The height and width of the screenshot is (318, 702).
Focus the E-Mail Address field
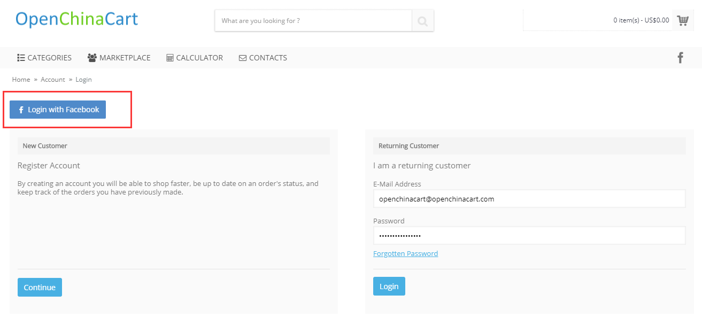tap(529, 199)
